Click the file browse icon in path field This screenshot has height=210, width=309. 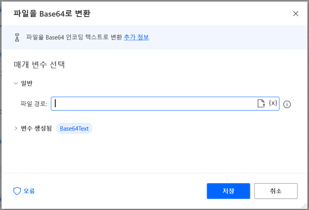click(x=261, y=103)
